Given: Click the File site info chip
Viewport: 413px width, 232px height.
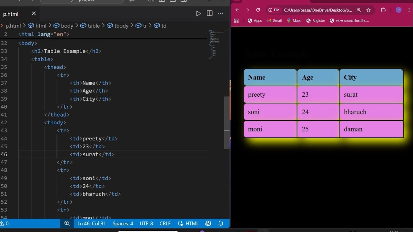Looking at the screenshot, I should pos(274,10).
